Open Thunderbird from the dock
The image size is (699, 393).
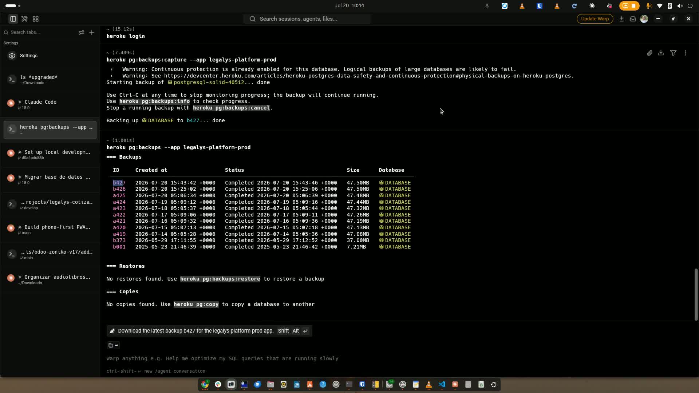tap(257, 384)
